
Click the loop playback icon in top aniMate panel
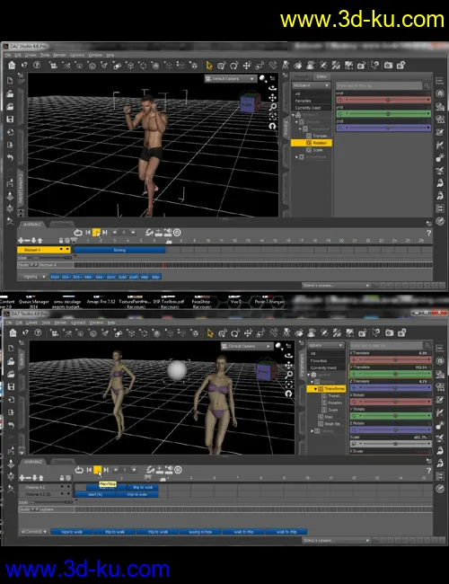tap(78, 233)
